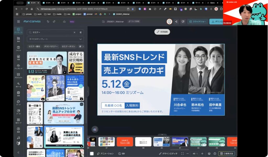The image size is (268, 157).
Task: Expand the すべてのテンプレート dropdown
Action: [55, 39]
